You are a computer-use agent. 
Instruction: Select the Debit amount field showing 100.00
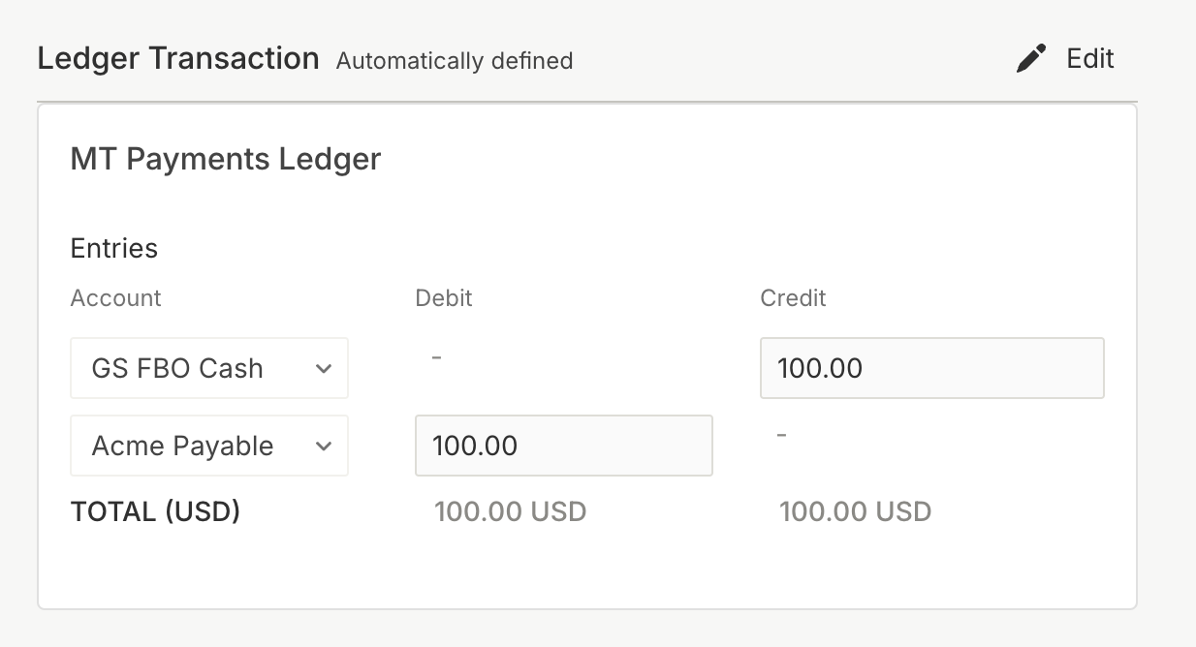point(563,446)
